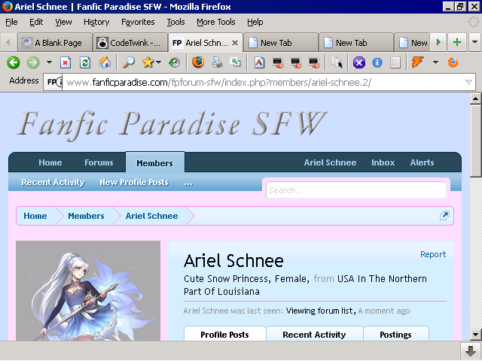This screenshot has height=361, width=482.
Task: Click the breadcrumb open-in-popup arrow icon
Action: [444, 216]
